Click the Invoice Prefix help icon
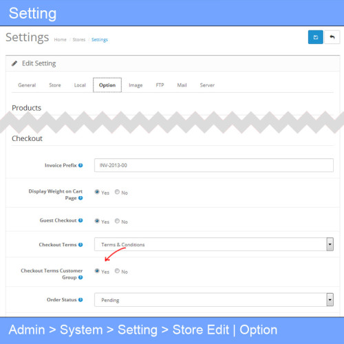The width and height of the screenshot is (344, 344). click(x=80, y=165)
